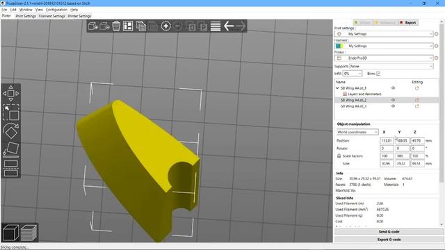This screenshot has height=250, width=445.
Task: Open the Configuration menu
Action: (x=56, y=10)
